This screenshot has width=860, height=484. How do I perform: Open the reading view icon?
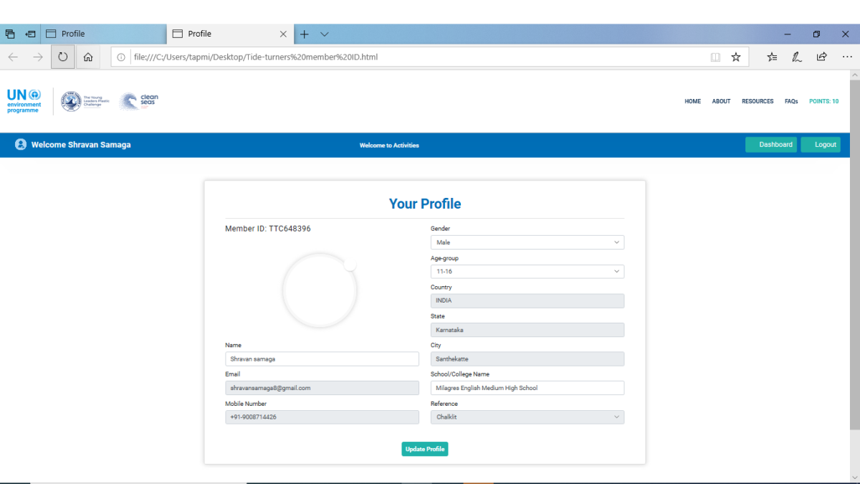(715, 57)
